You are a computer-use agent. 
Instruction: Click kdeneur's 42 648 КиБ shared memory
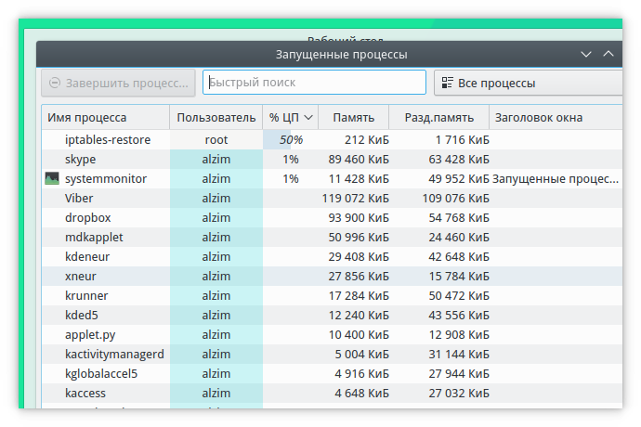pyautogui.click(x=459, y=256)
